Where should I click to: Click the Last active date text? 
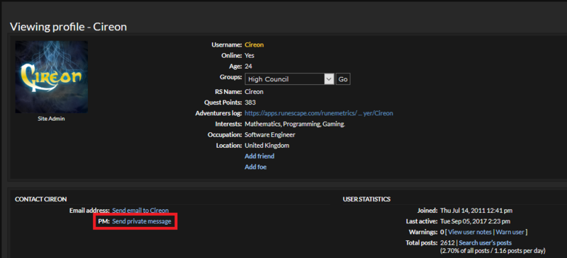coord(475,221)
